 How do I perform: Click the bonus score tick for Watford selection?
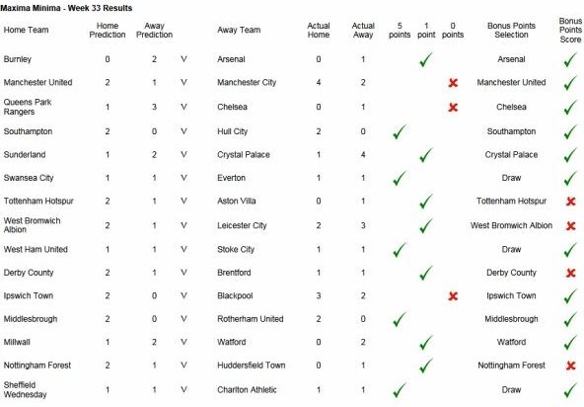(x=570, y=343)
